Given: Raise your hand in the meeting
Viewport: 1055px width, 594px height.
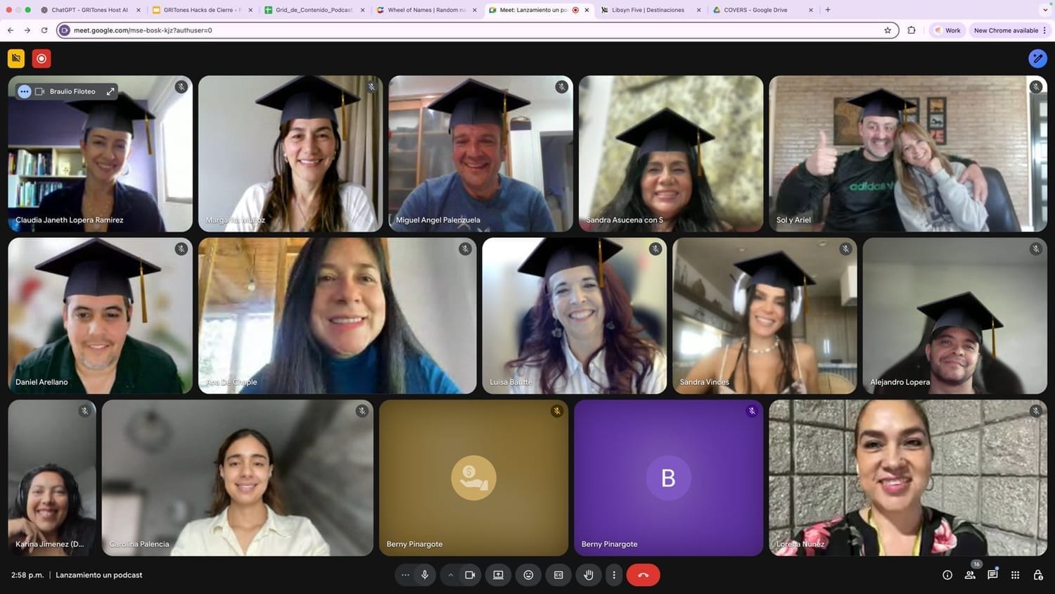Looking at the screenshot, I should click(589, 575).
